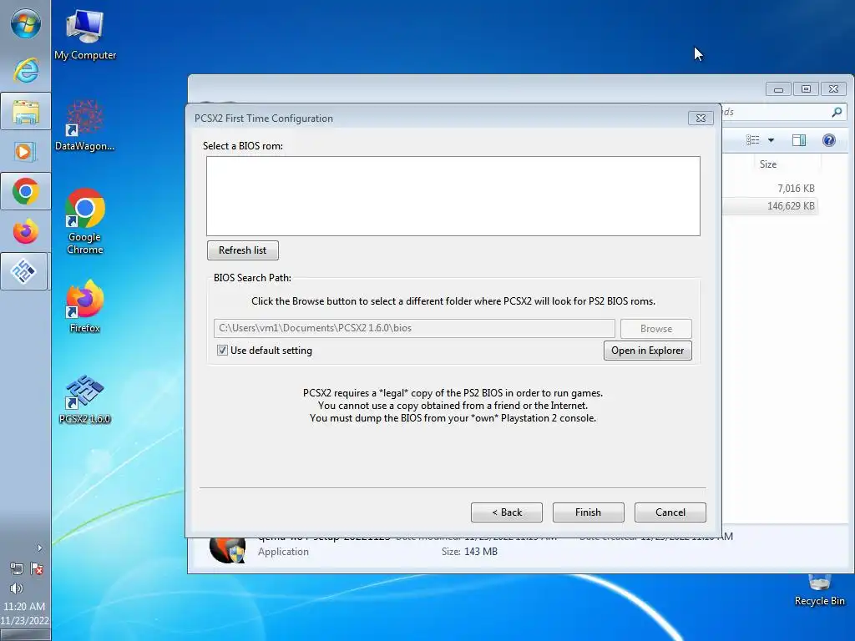Viewport: 855px width, 641px height.
Task: Go to previous step with Back
Action: [x=507, y=512]
